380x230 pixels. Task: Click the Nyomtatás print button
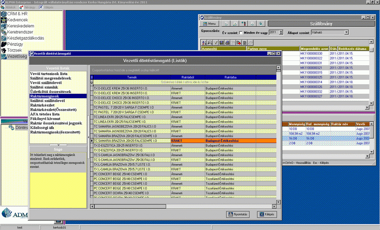238,214
